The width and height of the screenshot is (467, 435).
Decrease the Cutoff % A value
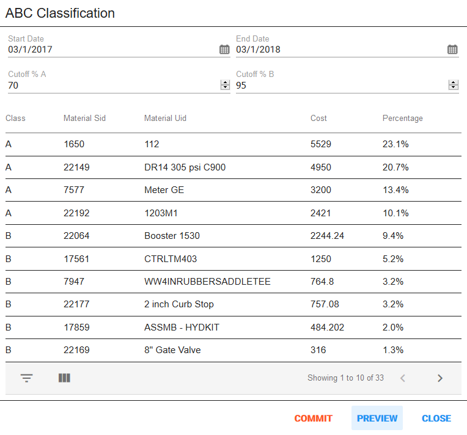click(225, 88)
